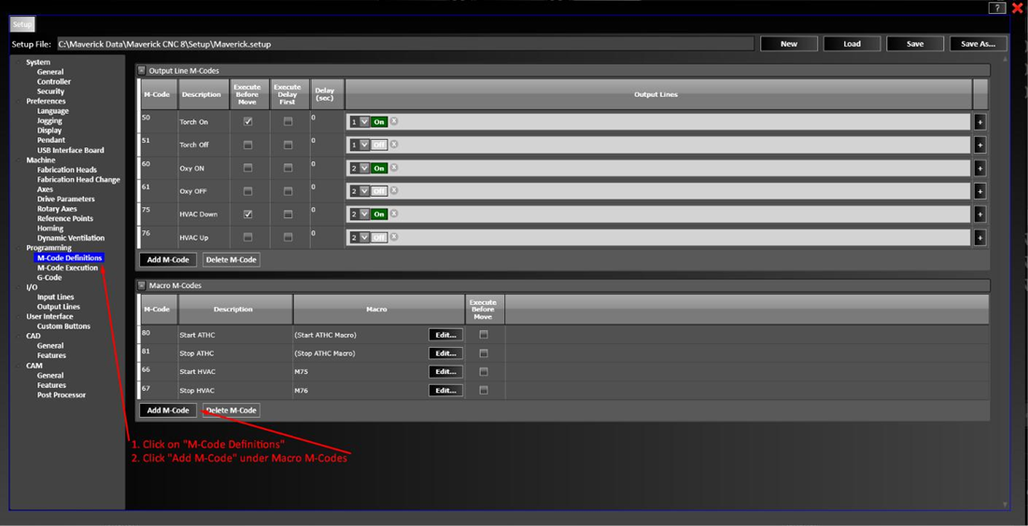Add output line to Torch Off row

click(979, 145)
